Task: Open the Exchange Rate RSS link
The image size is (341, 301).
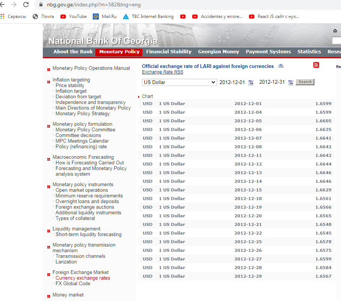Action: click(x=162, y=72)
